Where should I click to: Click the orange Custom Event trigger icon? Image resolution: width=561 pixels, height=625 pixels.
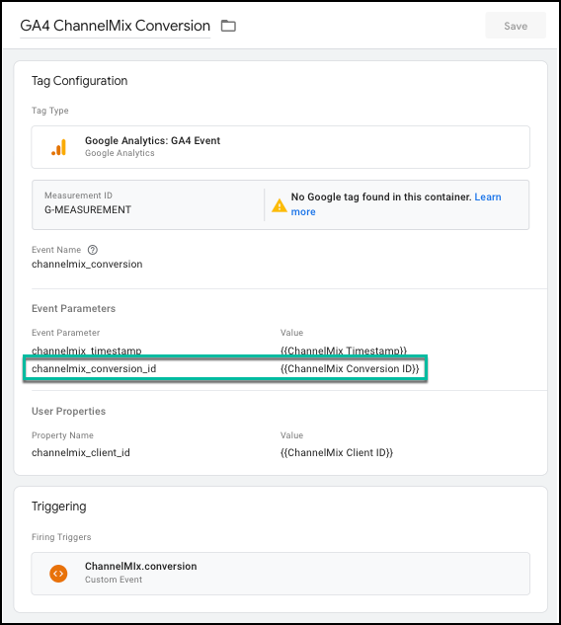coord(58,574)
